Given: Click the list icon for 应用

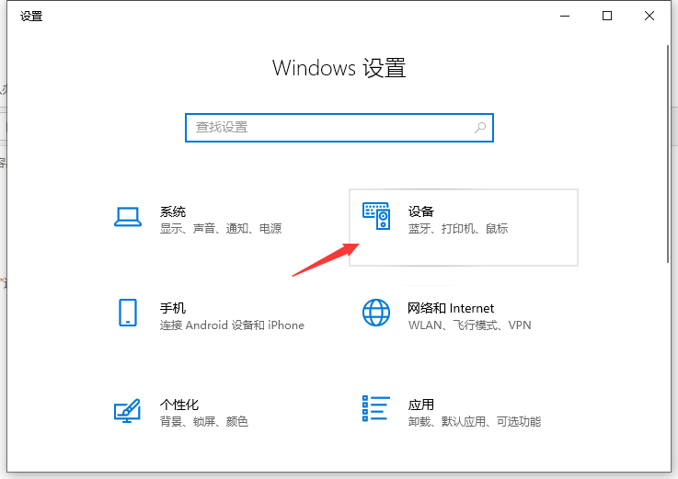Looking at the screenshot, I should (376, 410).
